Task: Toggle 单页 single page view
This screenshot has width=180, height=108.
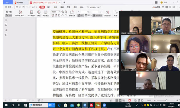Action: pos(81,15)
